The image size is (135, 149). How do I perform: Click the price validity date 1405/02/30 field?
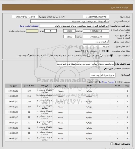tap(96, 36)
